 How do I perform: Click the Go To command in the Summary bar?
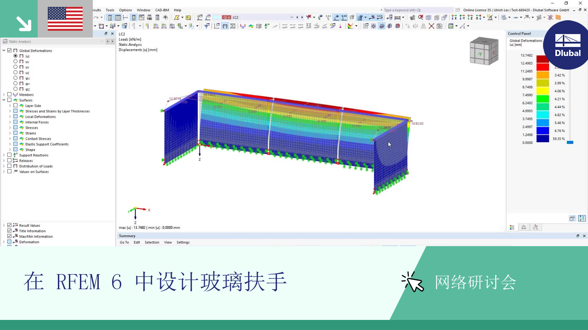coord(124,242)
